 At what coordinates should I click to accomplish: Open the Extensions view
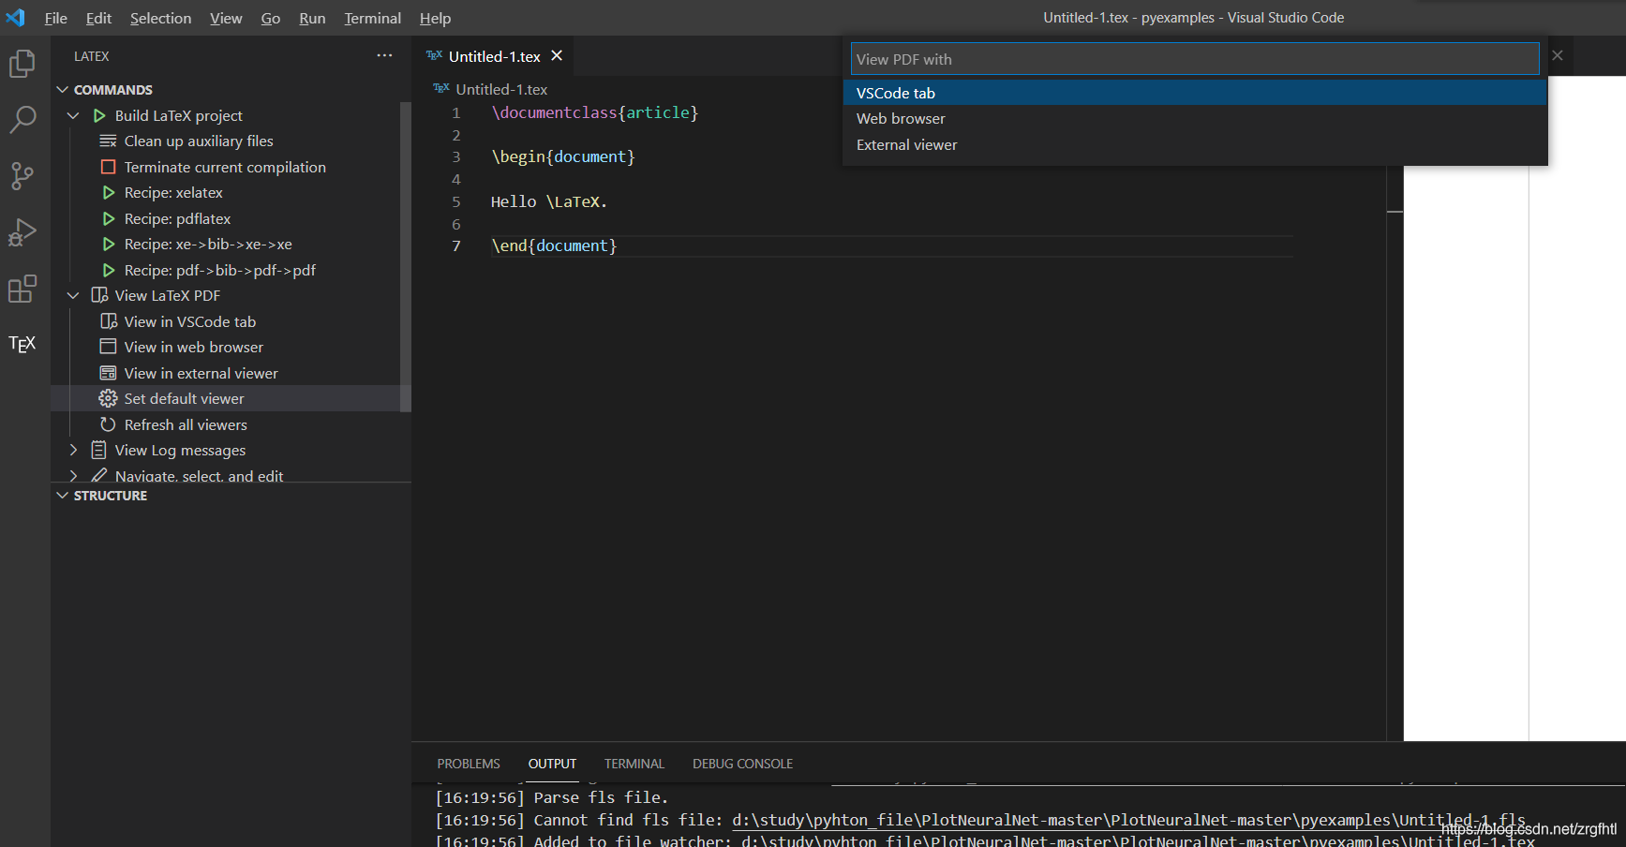click(x=22, y=289)
